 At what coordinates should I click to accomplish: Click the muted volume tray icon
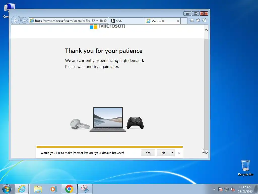(x=233, y=189)
